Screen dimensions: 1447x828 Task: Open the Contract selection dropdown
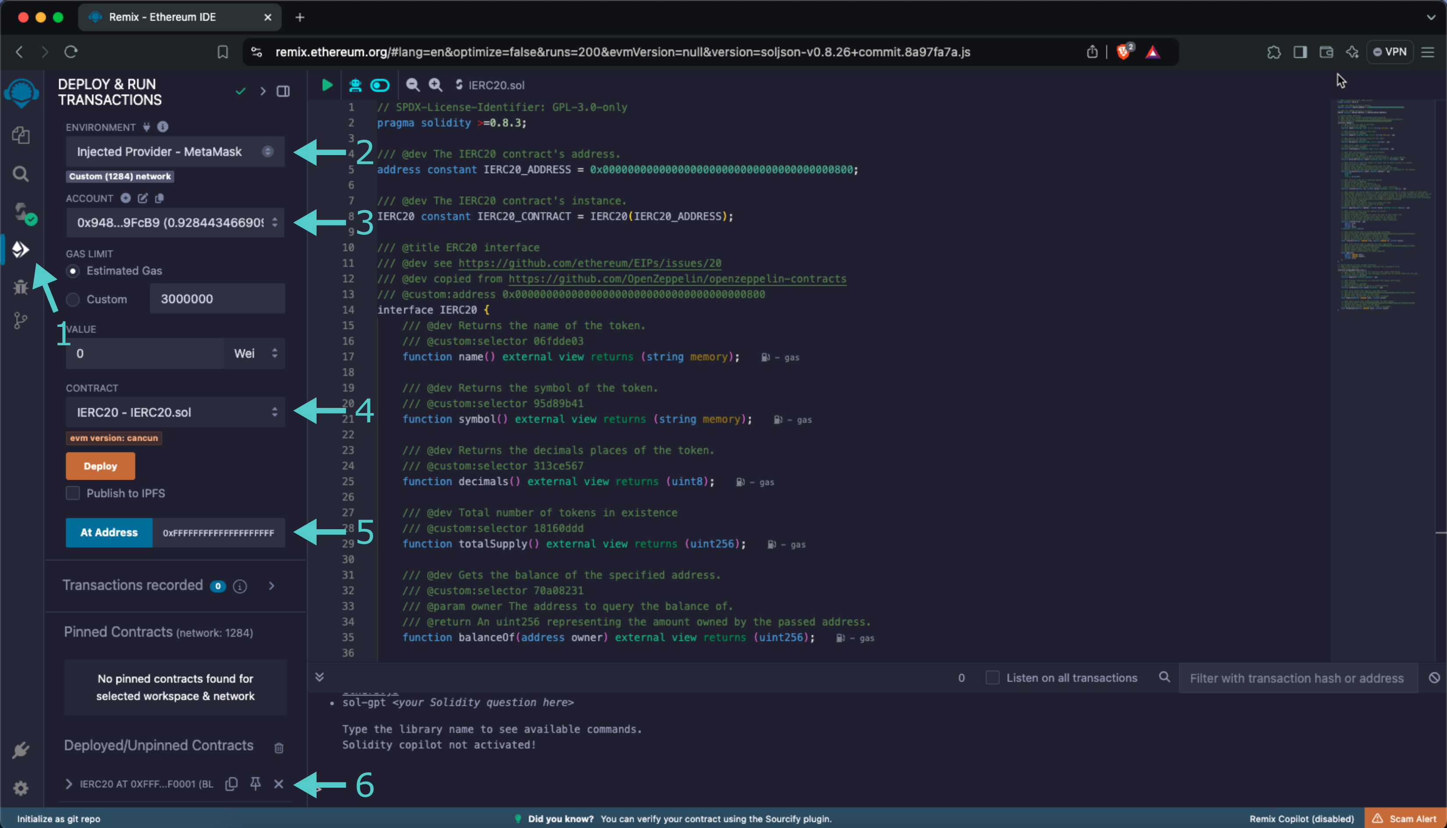pyautogui.click(x=175, y=412)
